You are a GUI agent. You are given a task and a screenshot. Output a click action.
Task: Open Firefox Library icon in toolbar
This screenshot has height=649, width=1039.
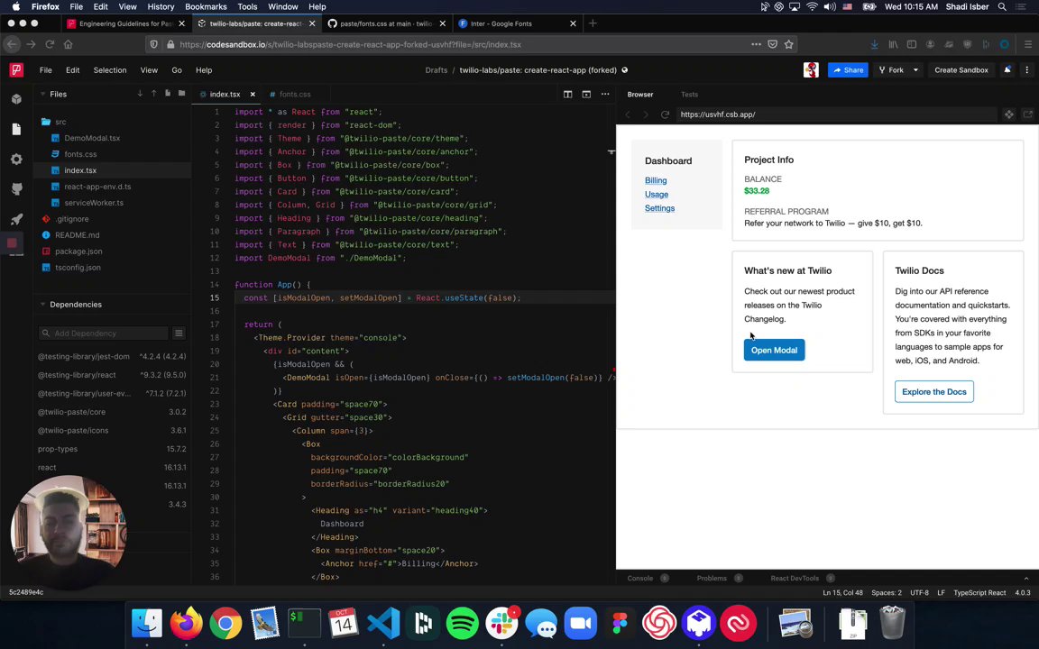pos(893,44)
